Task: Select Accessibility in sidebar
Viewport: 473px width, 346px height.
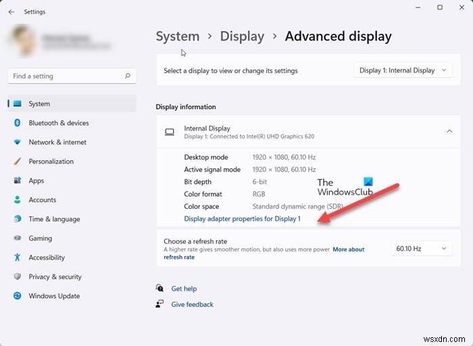Action: [x=72, y=257]
